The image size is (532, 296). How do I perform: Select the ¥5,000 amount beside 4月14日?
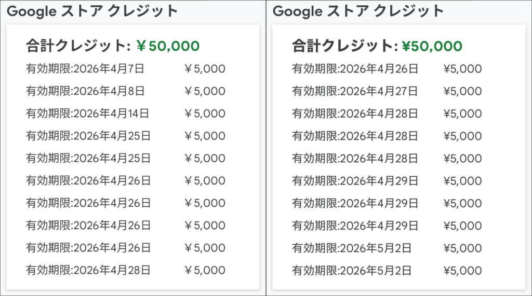(205, 114)
